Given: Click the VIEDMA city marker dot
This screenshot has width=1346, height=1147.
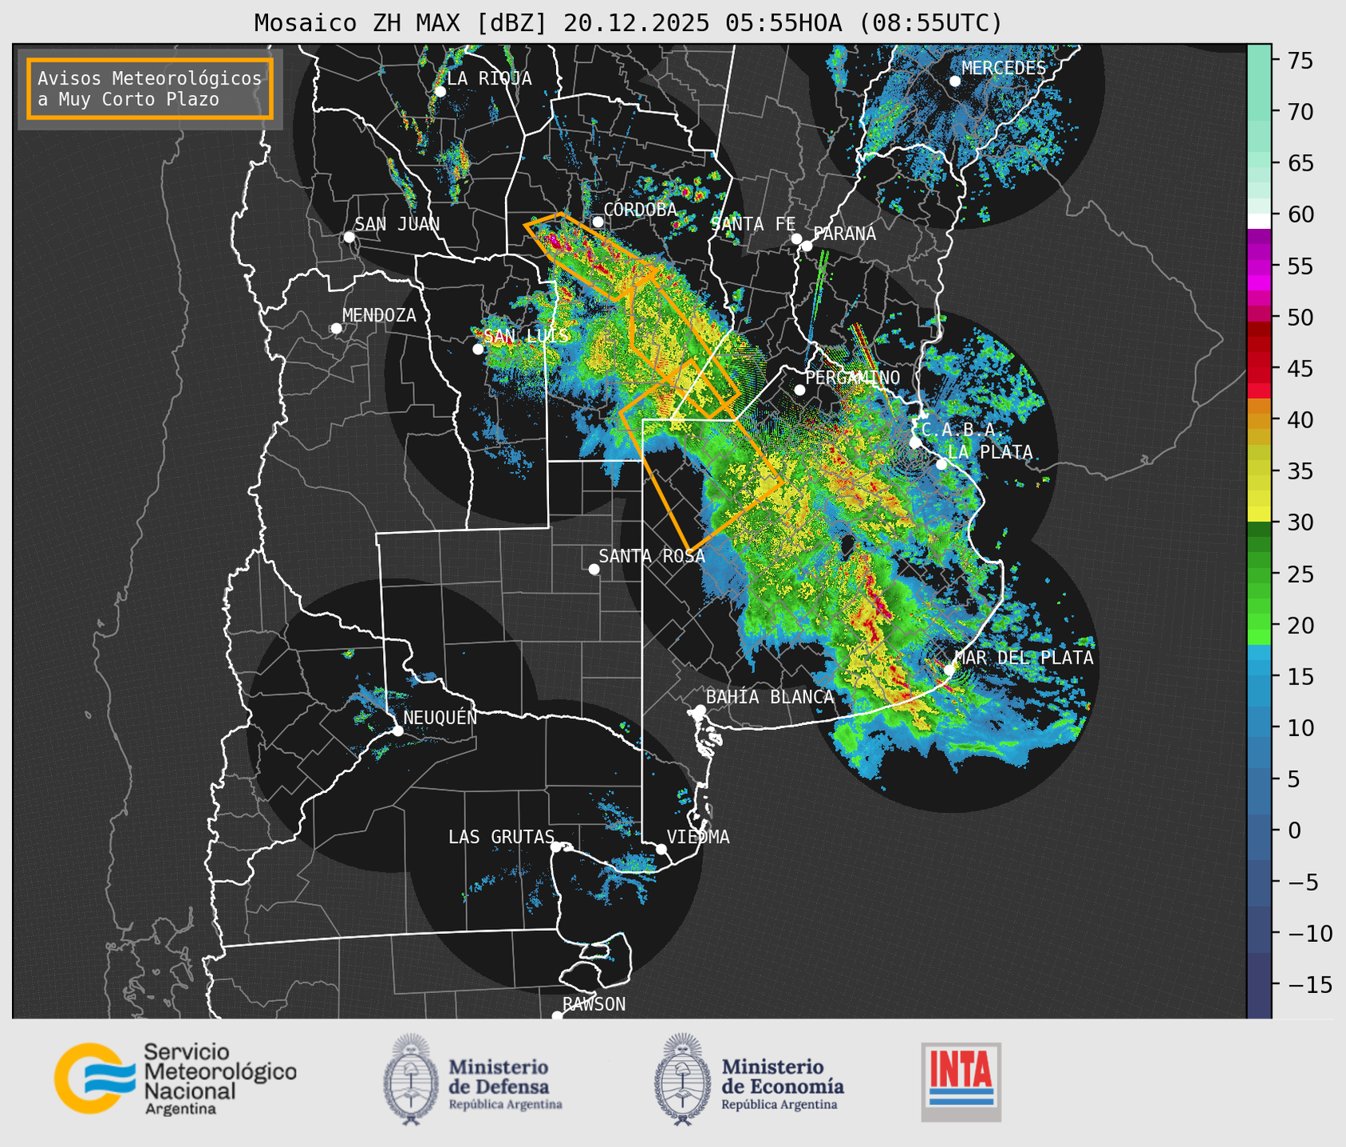Looking at the screenshot, I should (x=661, y=849).
